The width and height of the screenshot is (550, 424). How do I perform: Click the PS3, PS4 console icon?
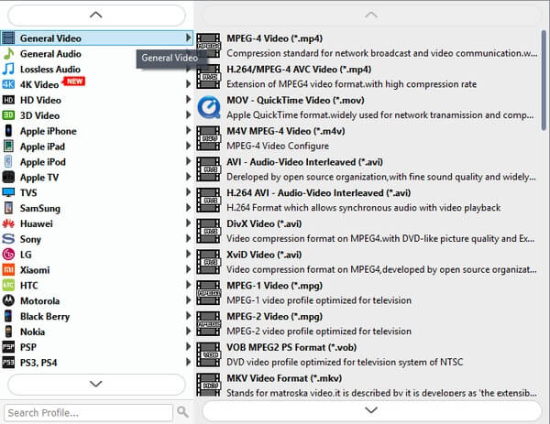pos(8,362)
